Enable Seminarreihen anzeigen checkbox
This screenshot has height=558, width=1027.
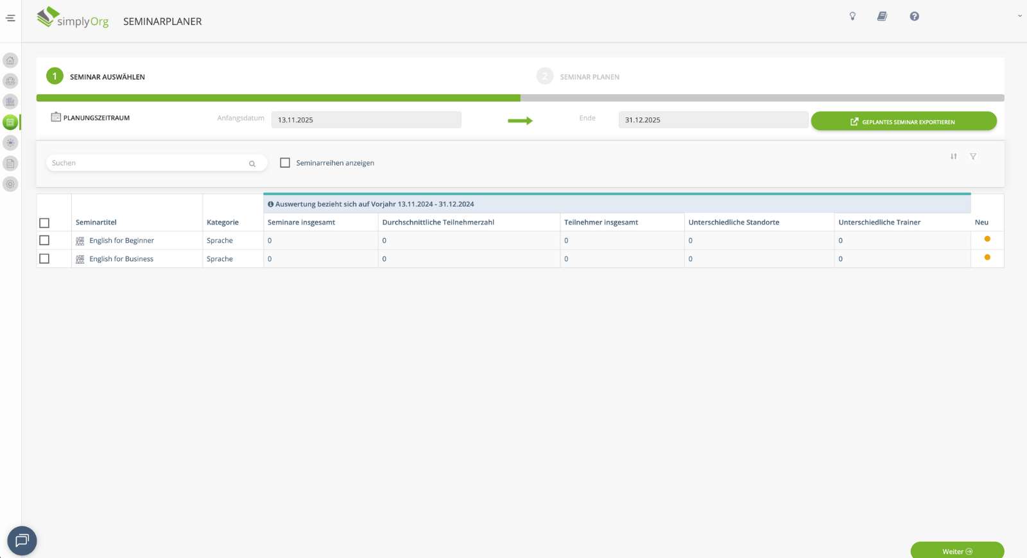(285, 163)
